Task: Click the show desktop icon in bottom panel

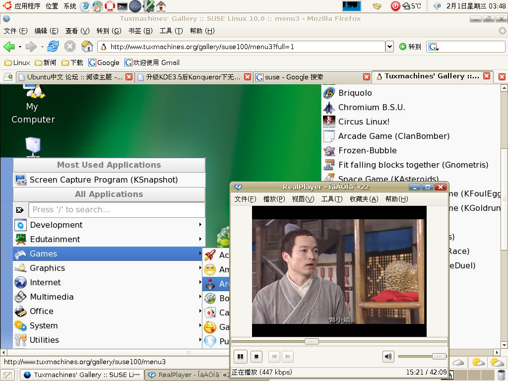Action: [7, 375]
